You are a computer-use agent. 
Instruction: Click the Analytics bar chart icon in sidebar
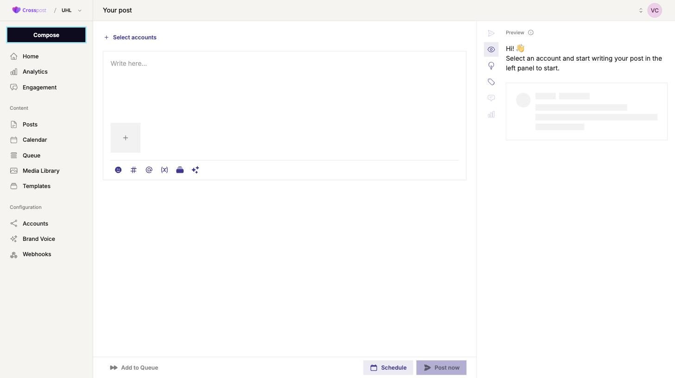pyautogui.click(x=14, y=72)
